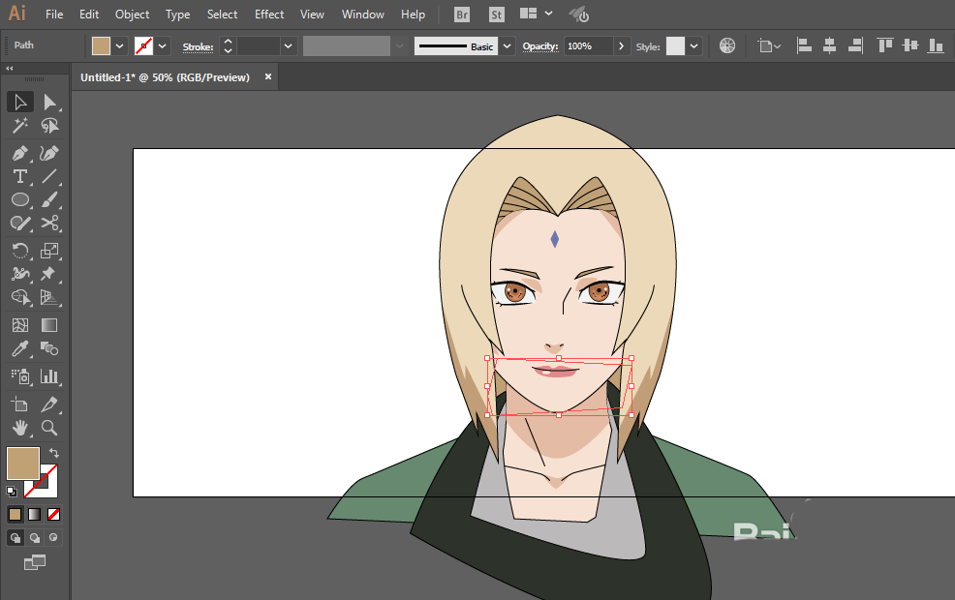
Task: Open the Help menu
Action: (x=413, y=14)
